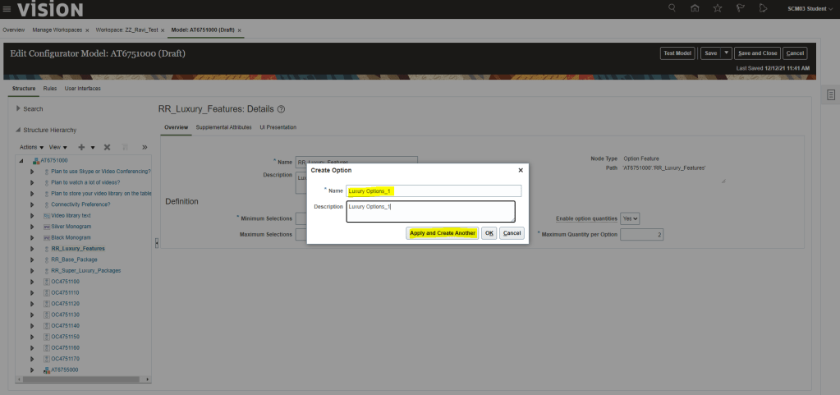Expand the Search panel triangle
This screenshot has width=840, height=395.
click(18, 108)
